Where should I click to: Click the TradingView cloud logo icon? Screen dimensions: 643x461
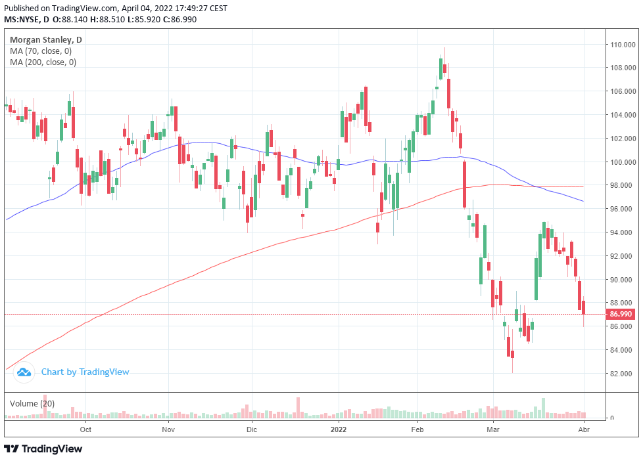(24, 372)
